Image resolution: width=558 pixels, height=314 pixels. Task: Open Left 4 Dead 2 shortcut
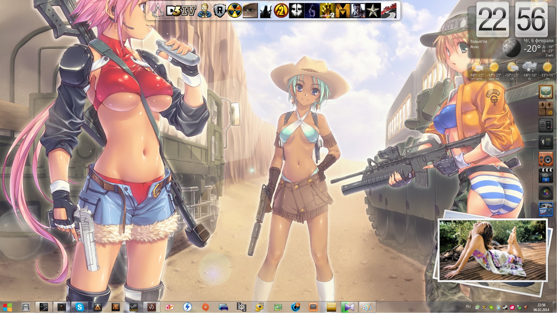tap(327, 11)
